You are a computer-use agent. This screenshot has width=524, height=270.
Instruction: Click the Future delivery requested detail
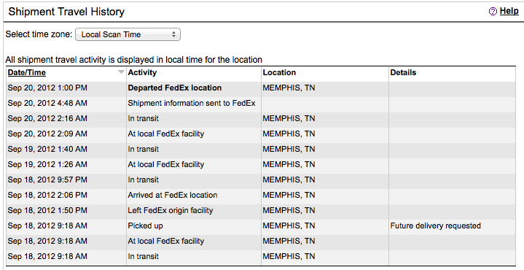coord(435,225)
